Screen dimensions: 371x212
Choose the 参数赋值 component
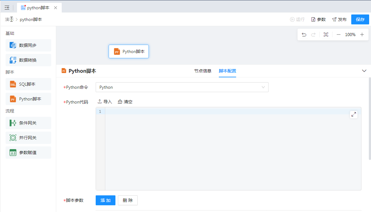(x=28, y=153)
